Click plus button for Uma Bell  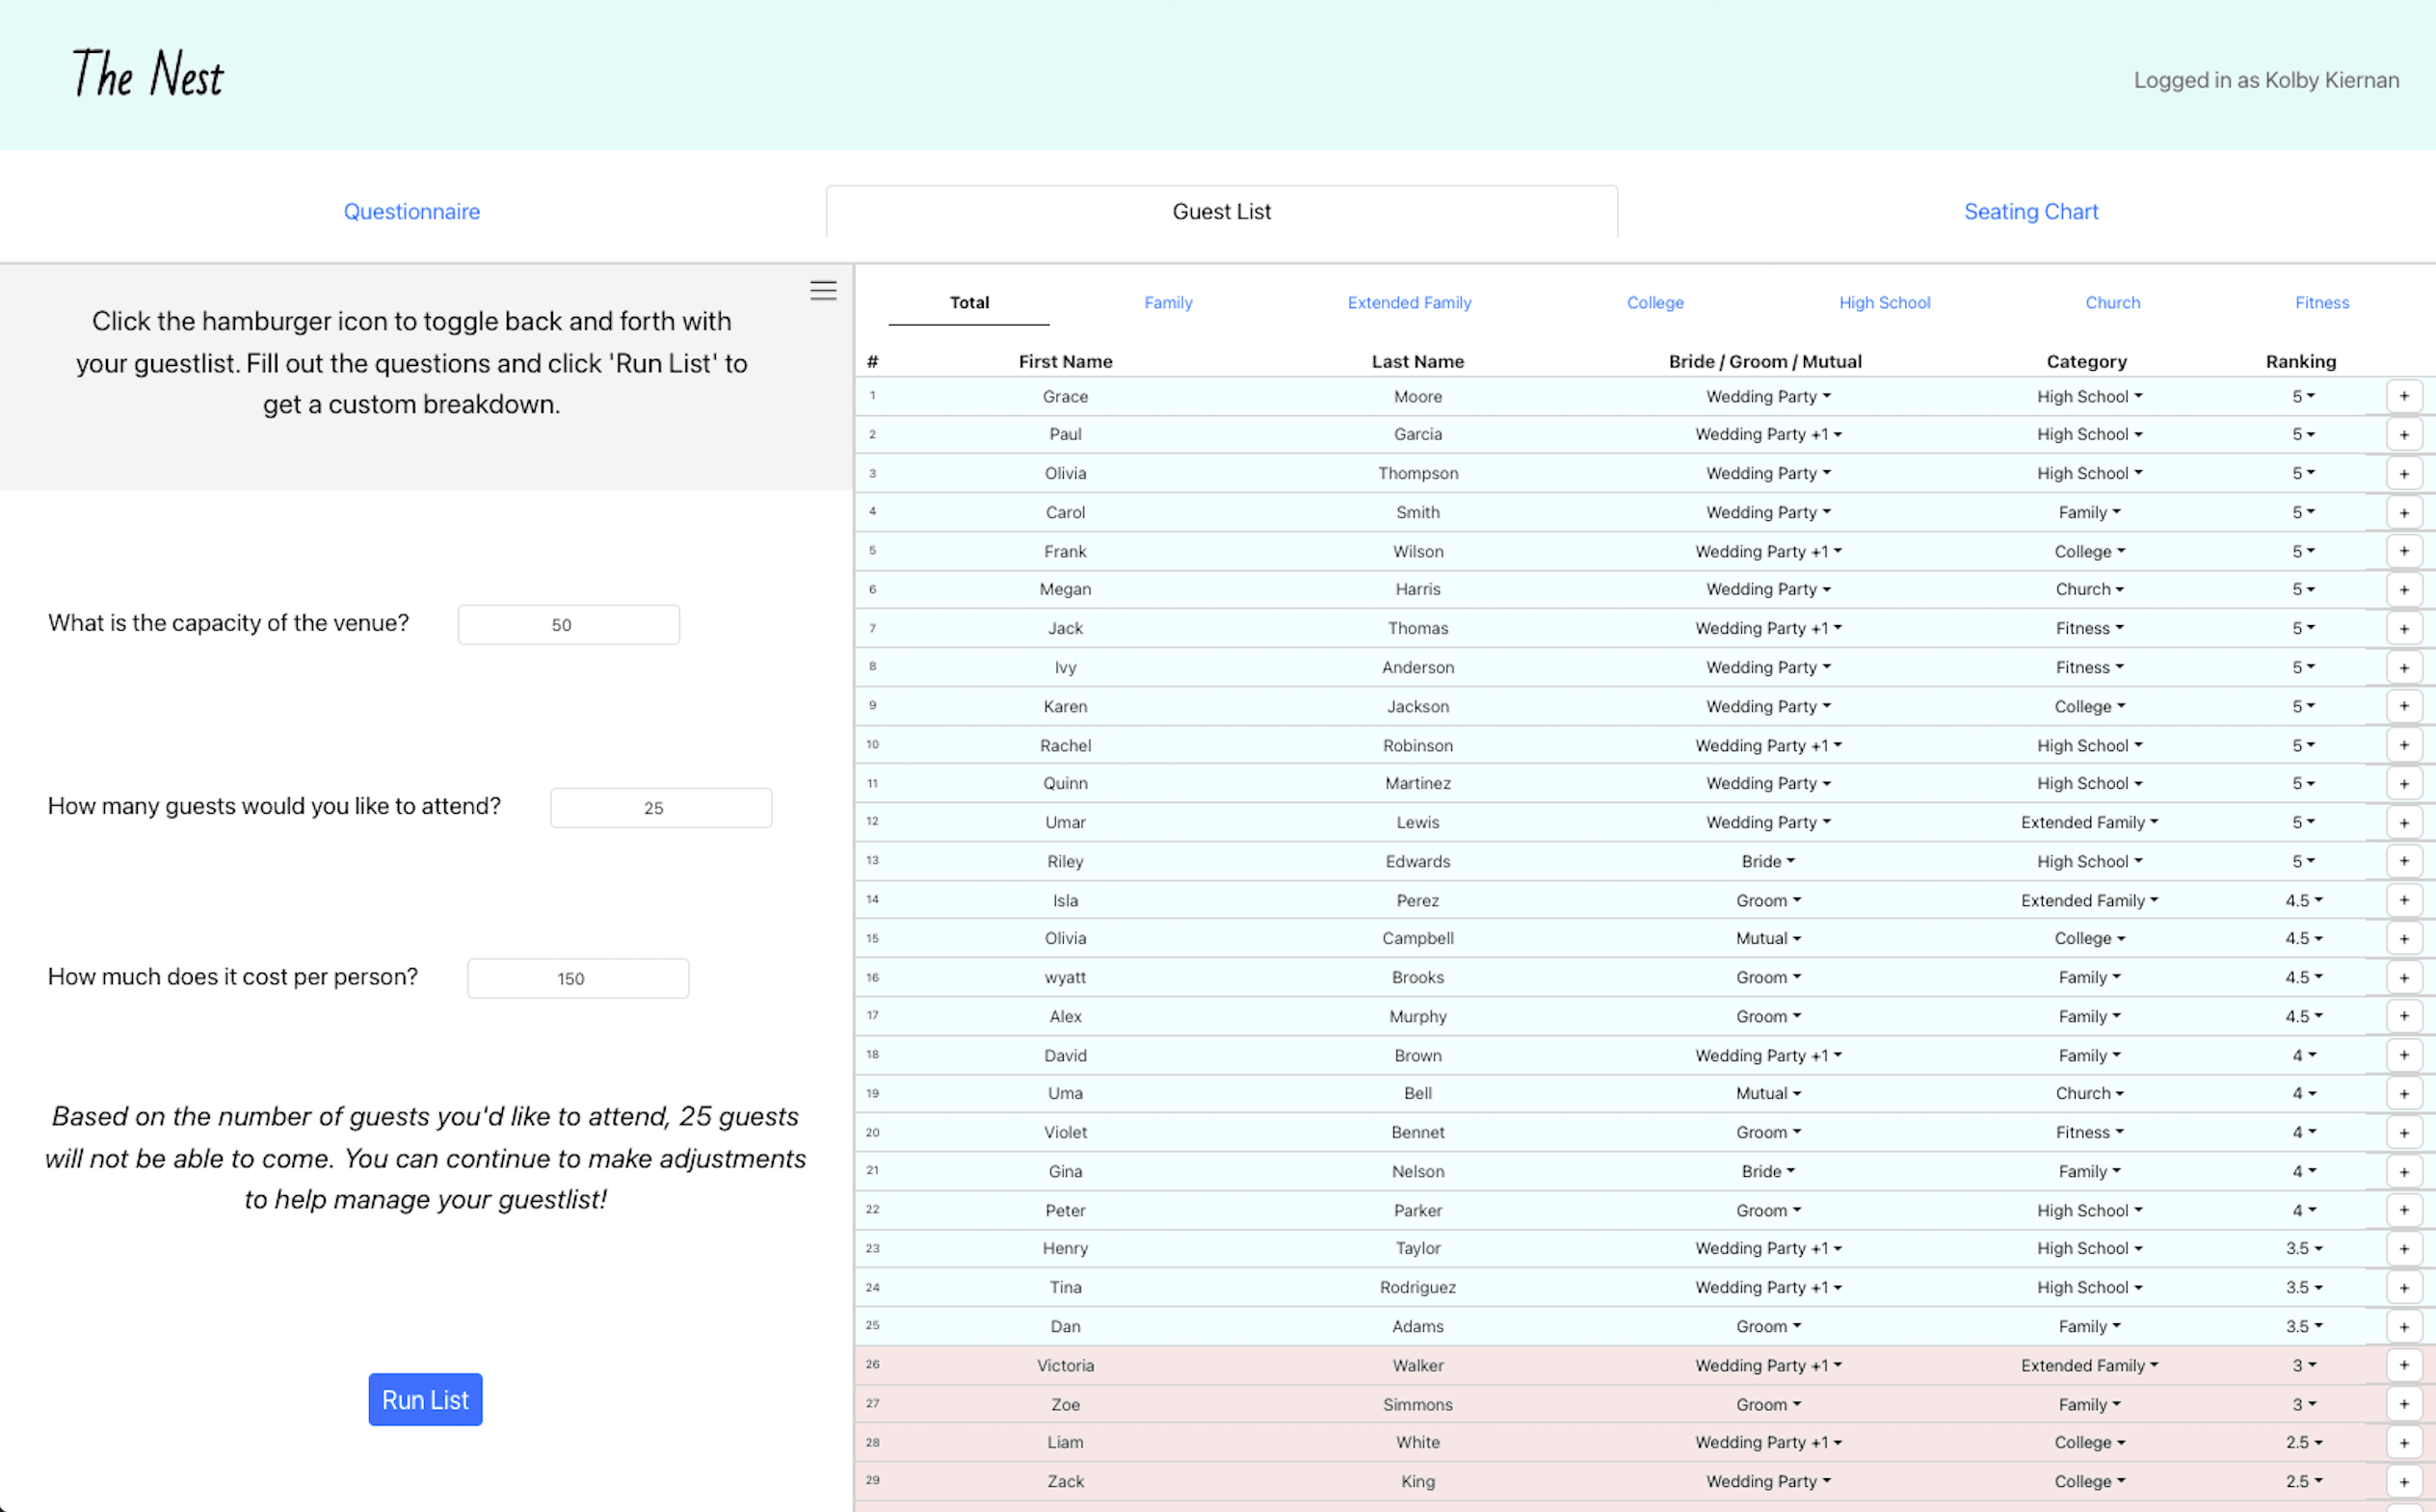pos(2403,1093)
